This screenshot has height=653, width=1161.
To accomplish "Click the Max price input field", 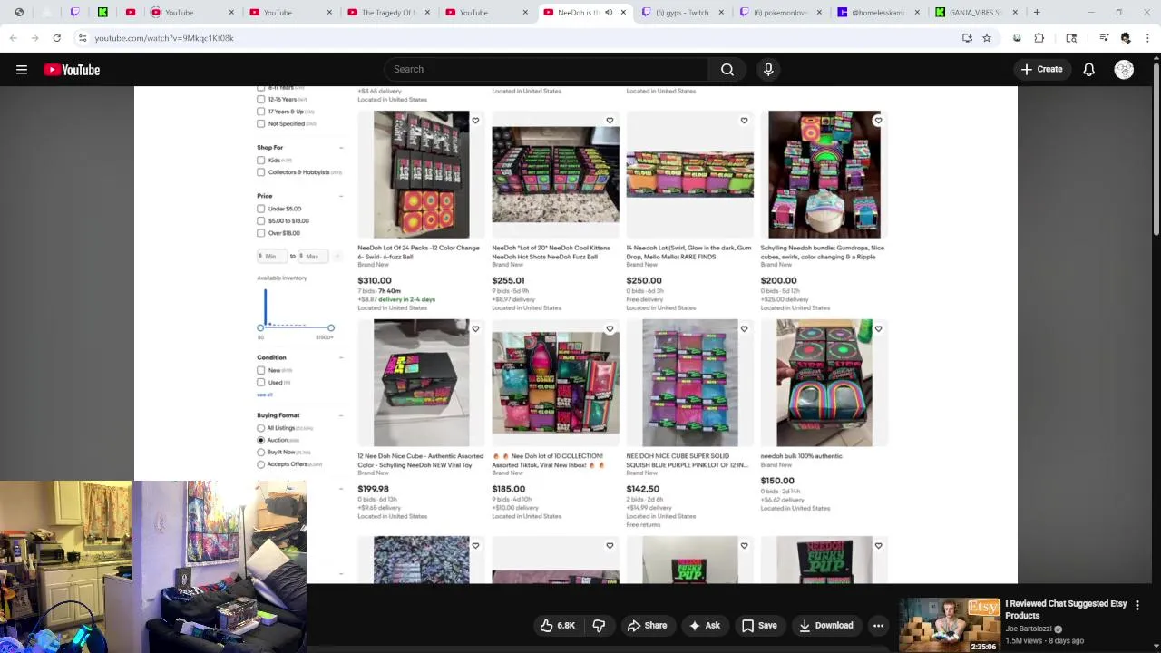I will [x=313, y=257].
